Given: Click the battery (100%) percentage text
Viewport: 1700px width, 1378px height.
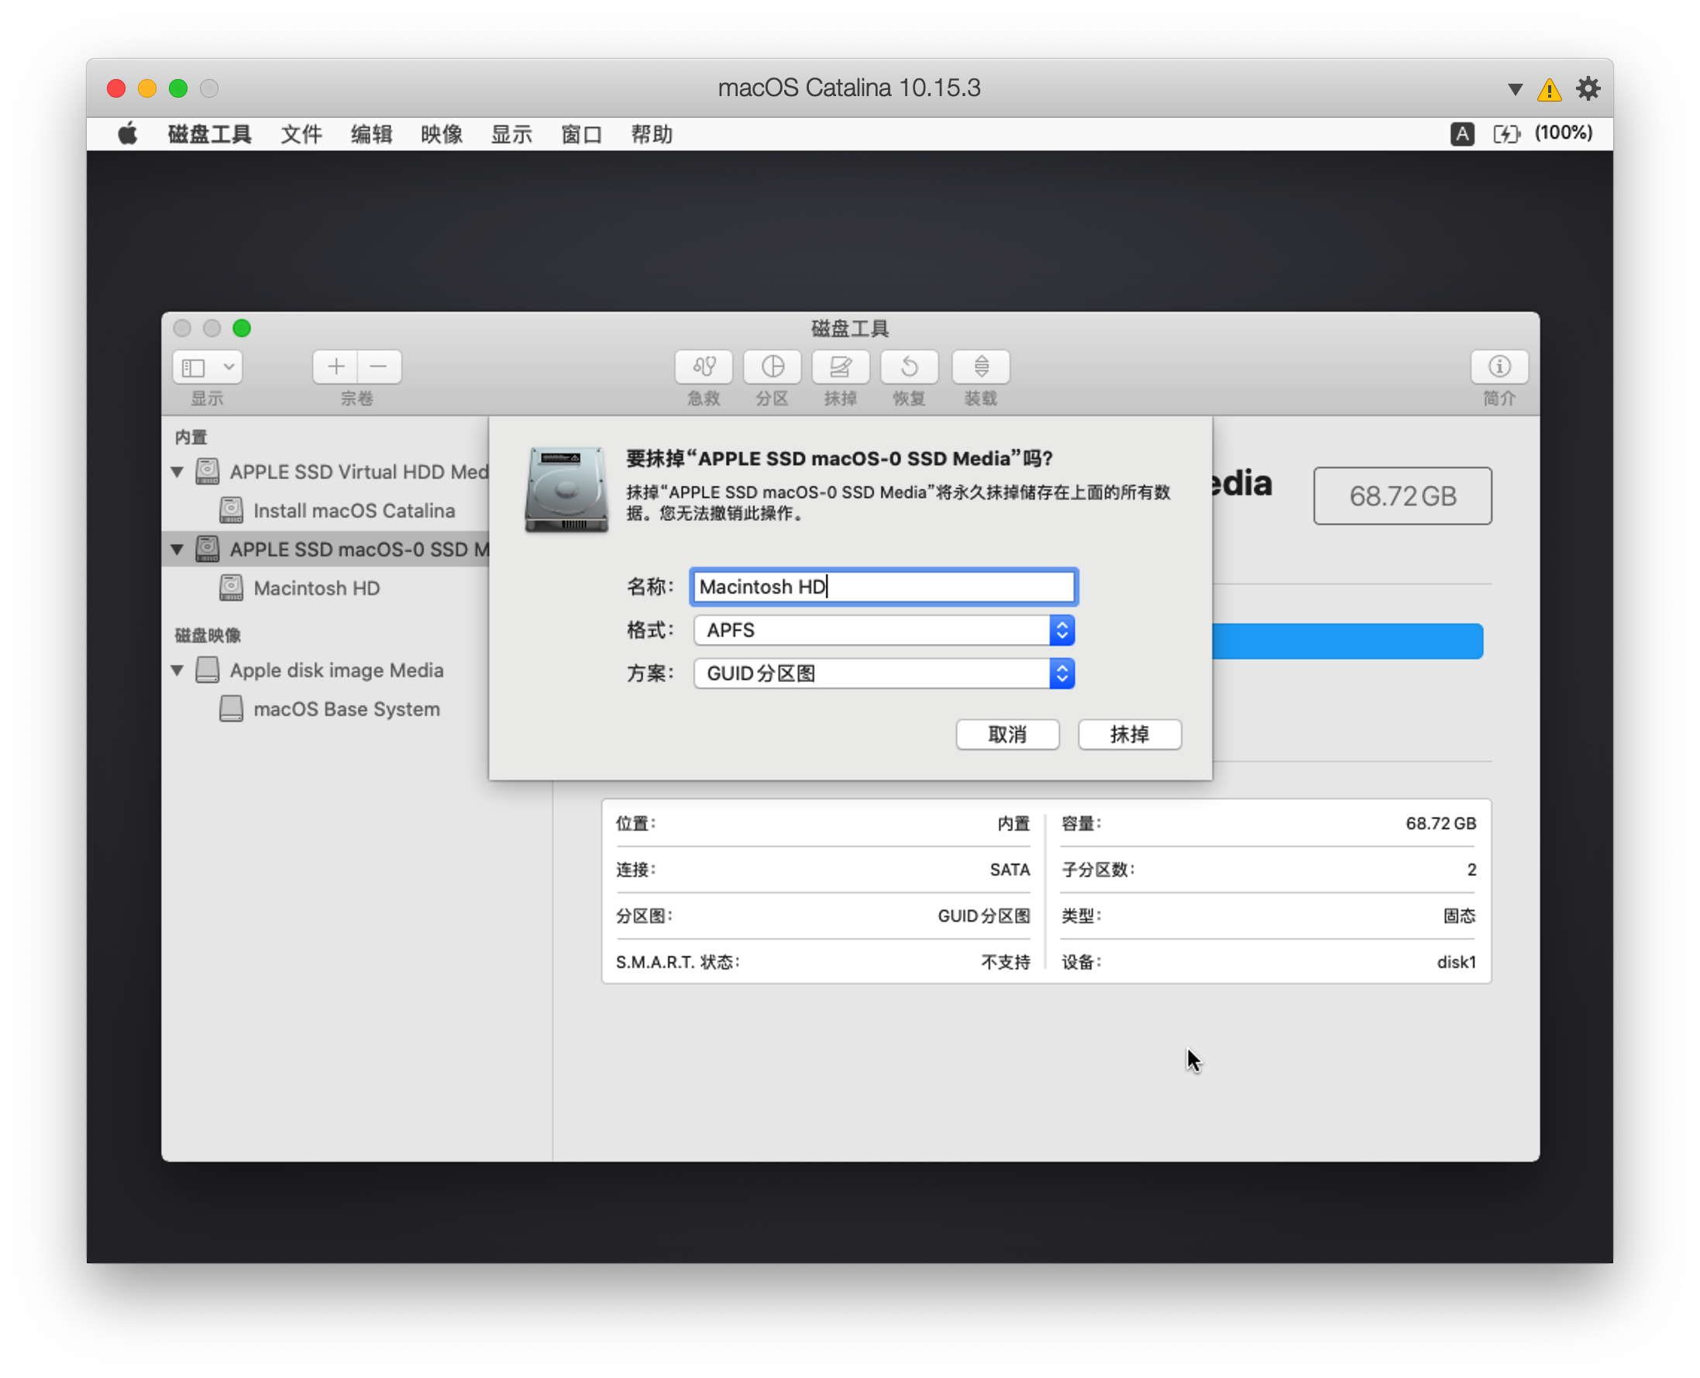Looking at the screenshot, I should [1563, 133].
